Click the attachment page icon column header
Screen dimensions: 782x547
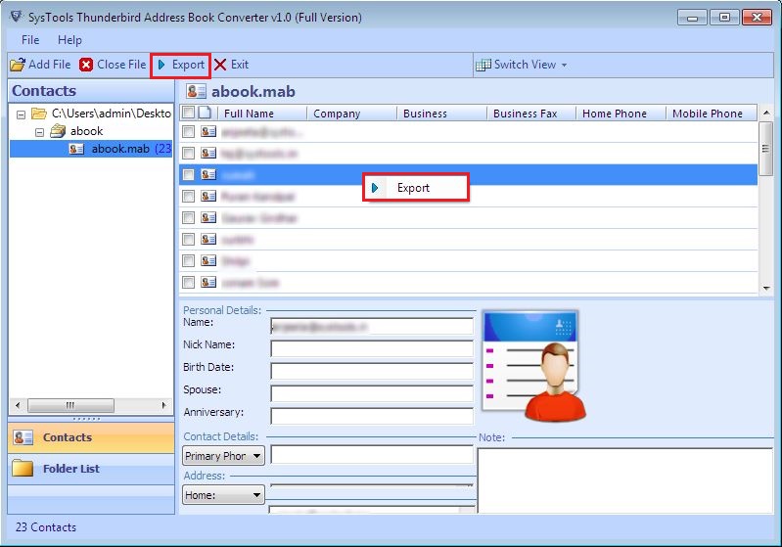[205, 113]
